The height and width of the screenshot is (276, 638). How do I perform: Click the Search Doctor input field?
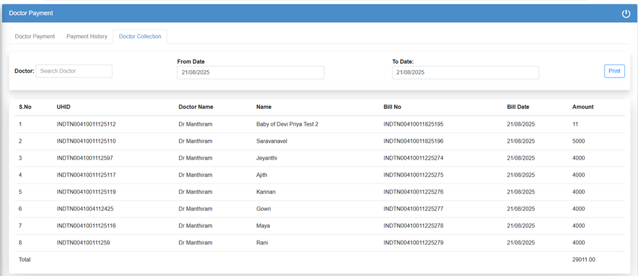click(74, 71)
